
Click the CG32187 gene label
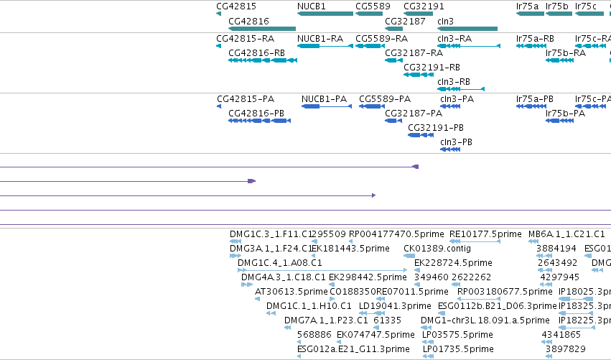[405, 21]
